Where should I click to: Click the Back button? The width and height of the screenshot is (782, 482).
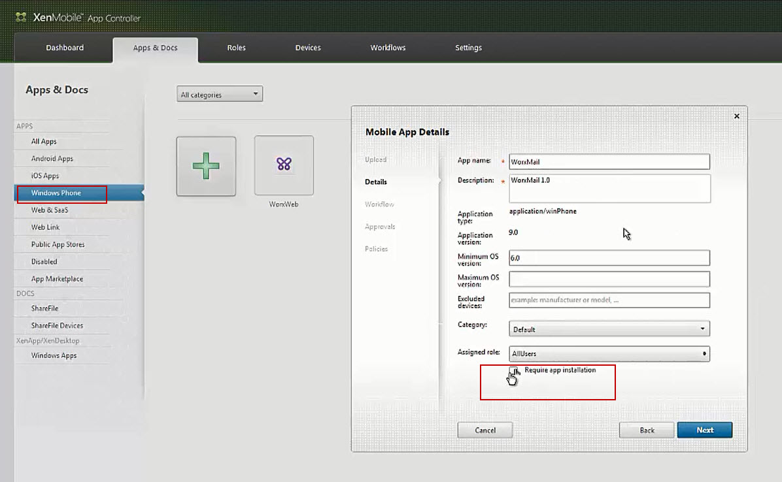pyautogui.click(x=647, y=430)
